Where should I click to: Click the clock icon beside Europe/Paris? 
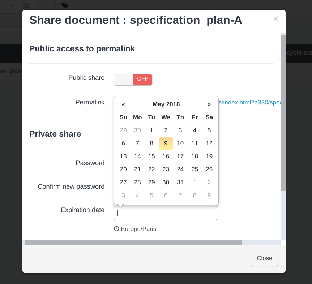116,229
